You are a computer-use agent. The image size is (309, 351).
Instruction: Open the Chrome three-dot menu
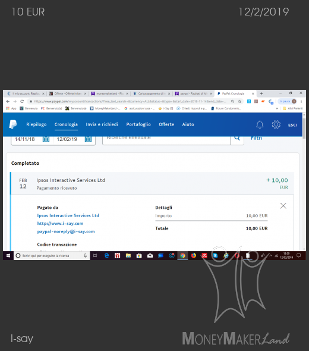click(x=301, y=101)
